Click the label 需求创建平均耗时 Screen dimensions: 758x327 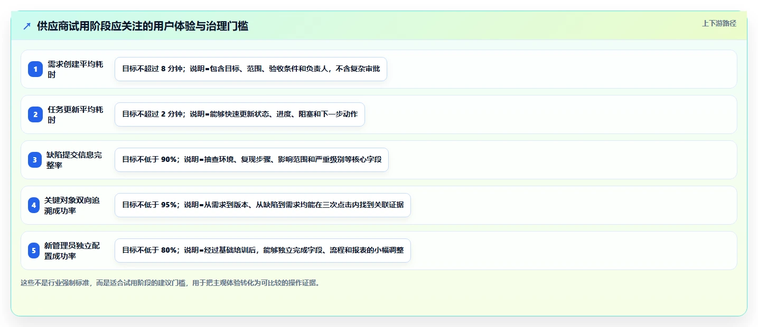[75, 69]
